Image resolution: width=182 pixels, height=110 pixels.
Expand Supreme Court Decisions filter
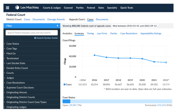(x=32, y=88)
